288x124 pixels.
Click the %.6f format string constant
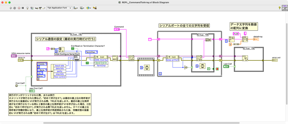coord(236,34)
